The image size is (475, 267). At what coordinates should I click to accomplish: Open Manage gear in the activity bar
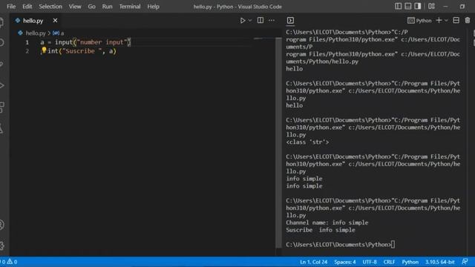tap(1, 245)
